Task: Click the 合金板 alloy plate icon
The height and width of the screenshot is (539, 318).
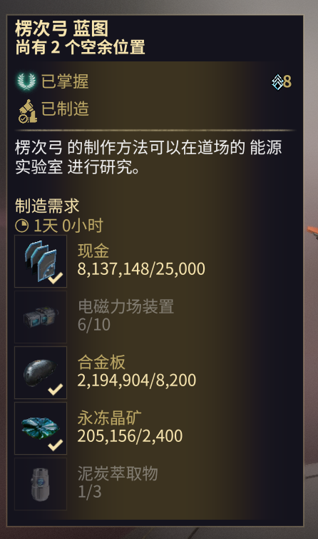Action: pos(41,373)
